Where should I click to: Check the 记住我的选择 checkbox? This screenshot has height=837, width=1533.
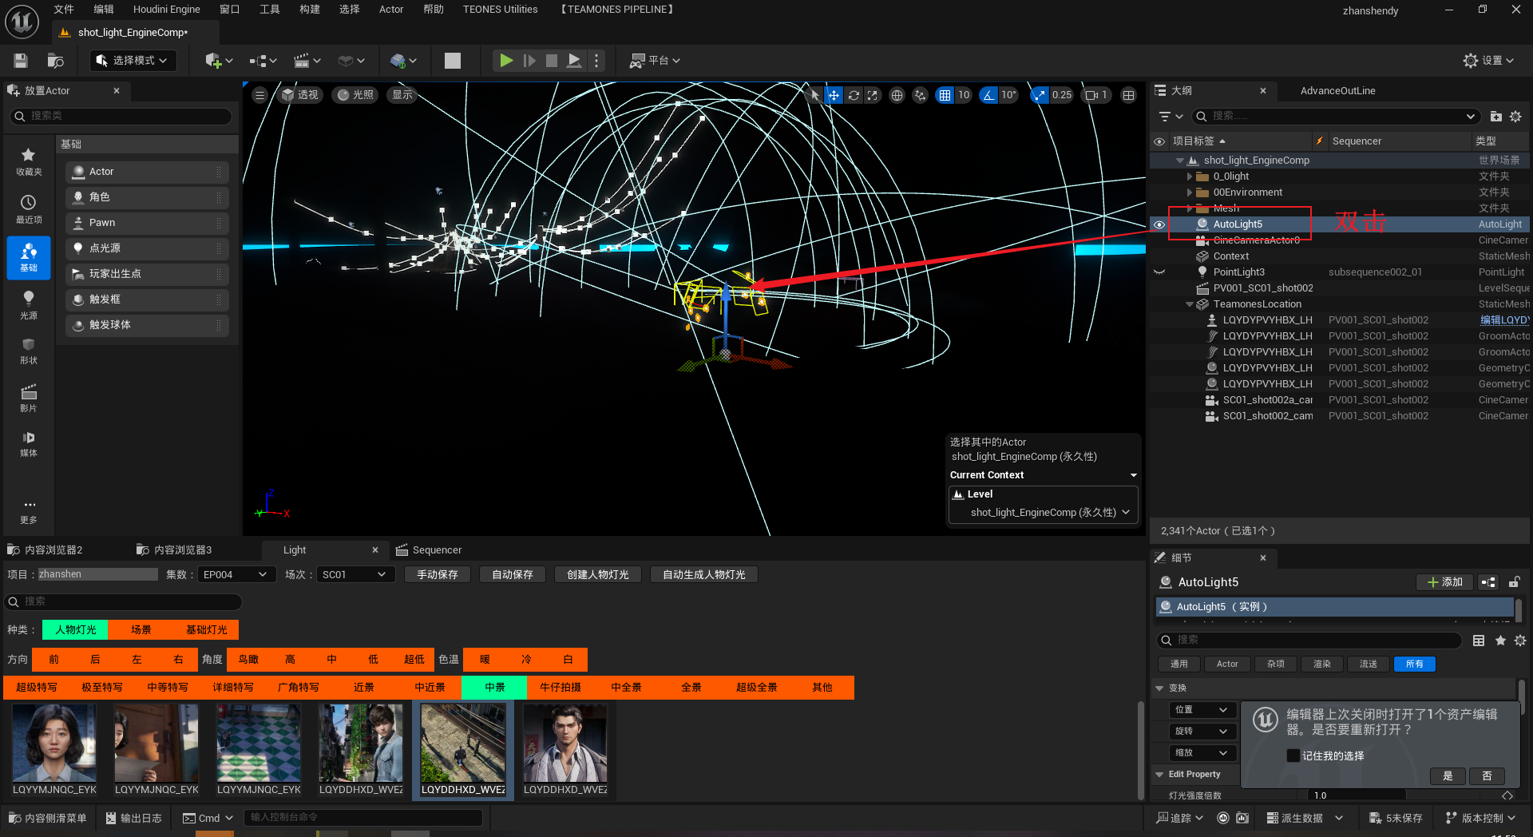pos(1293,756)
